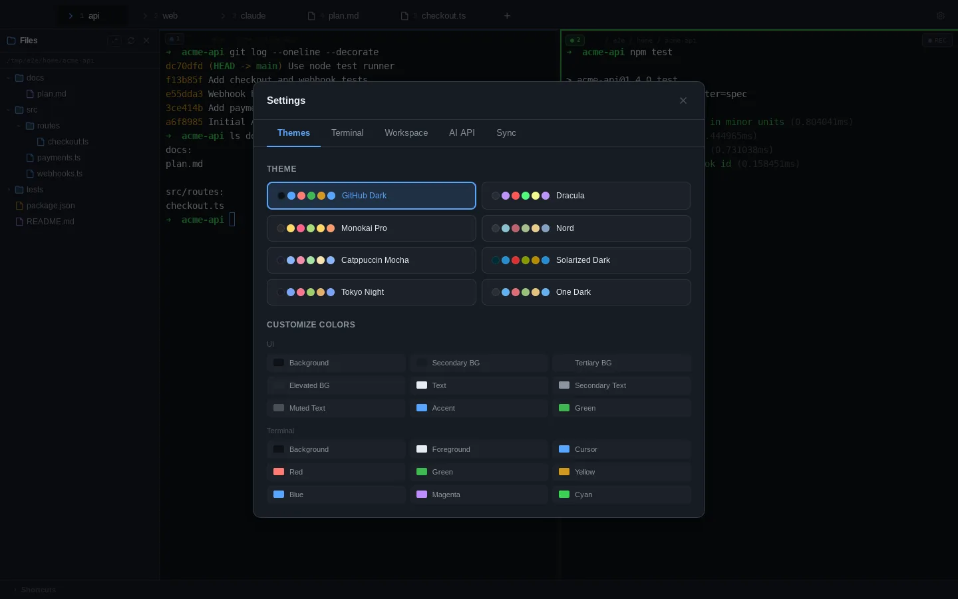The image size is (958, 599).
Task: Open payments.ts in the file tree
Action: tap(59, 158)
